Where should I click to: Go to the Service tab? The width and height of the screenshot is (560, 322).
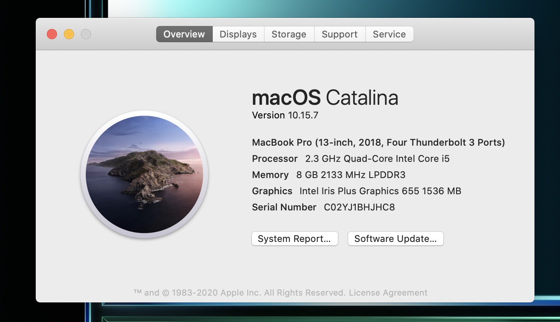pos(389,34)
